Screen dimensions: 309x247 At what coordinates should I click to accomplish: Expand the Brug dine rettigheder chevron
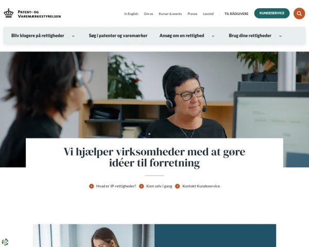(280, 36)
